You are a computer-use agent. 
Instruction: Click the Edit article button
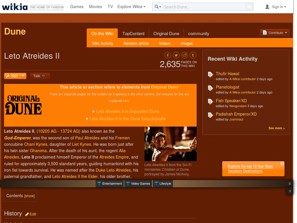click(x=12, y=76)
